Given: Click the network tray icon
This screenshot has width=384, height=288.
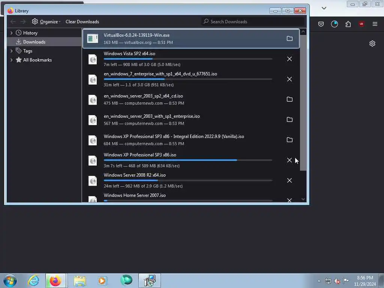Looking at the screenshot, I should click(328, 281).
